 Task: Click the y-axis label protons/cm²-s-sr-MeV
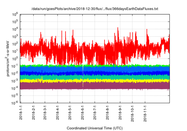point(7,58)
